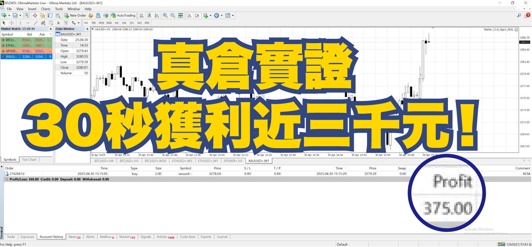Switch timeframe to M5

tap(94, 23)
